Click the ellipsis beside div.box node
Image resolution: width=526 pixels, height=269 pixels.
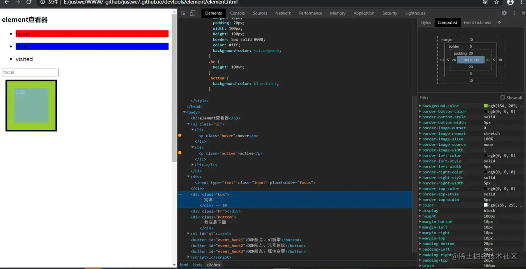point(180,194)
